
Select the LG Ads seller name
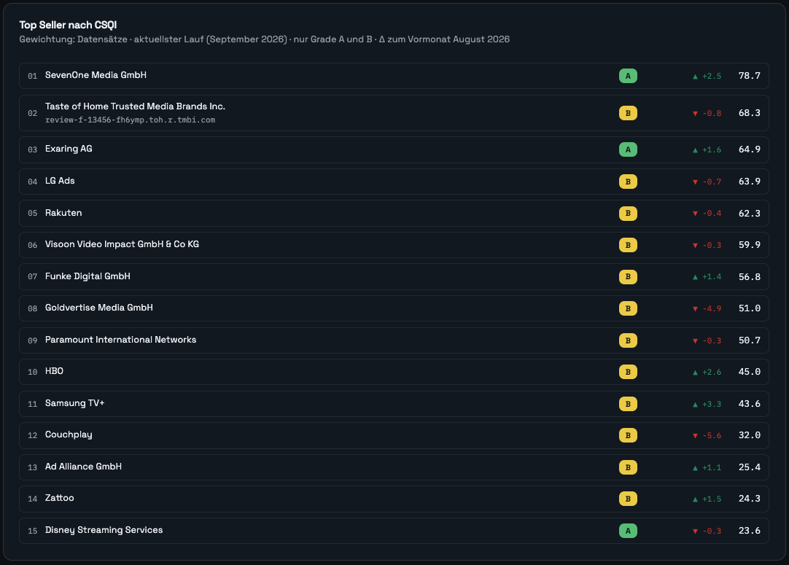point(60,181)
